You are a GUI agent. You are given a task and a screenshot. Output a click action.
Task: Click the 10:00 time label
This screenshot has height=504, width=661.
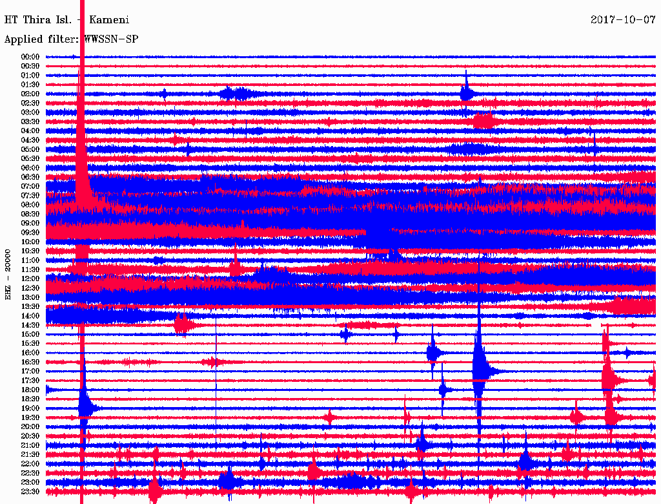30,242
